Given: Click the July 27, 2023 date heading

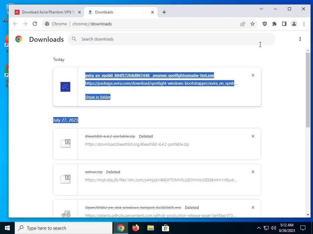Looking at the screenshot, I should (x=65, y=120).
